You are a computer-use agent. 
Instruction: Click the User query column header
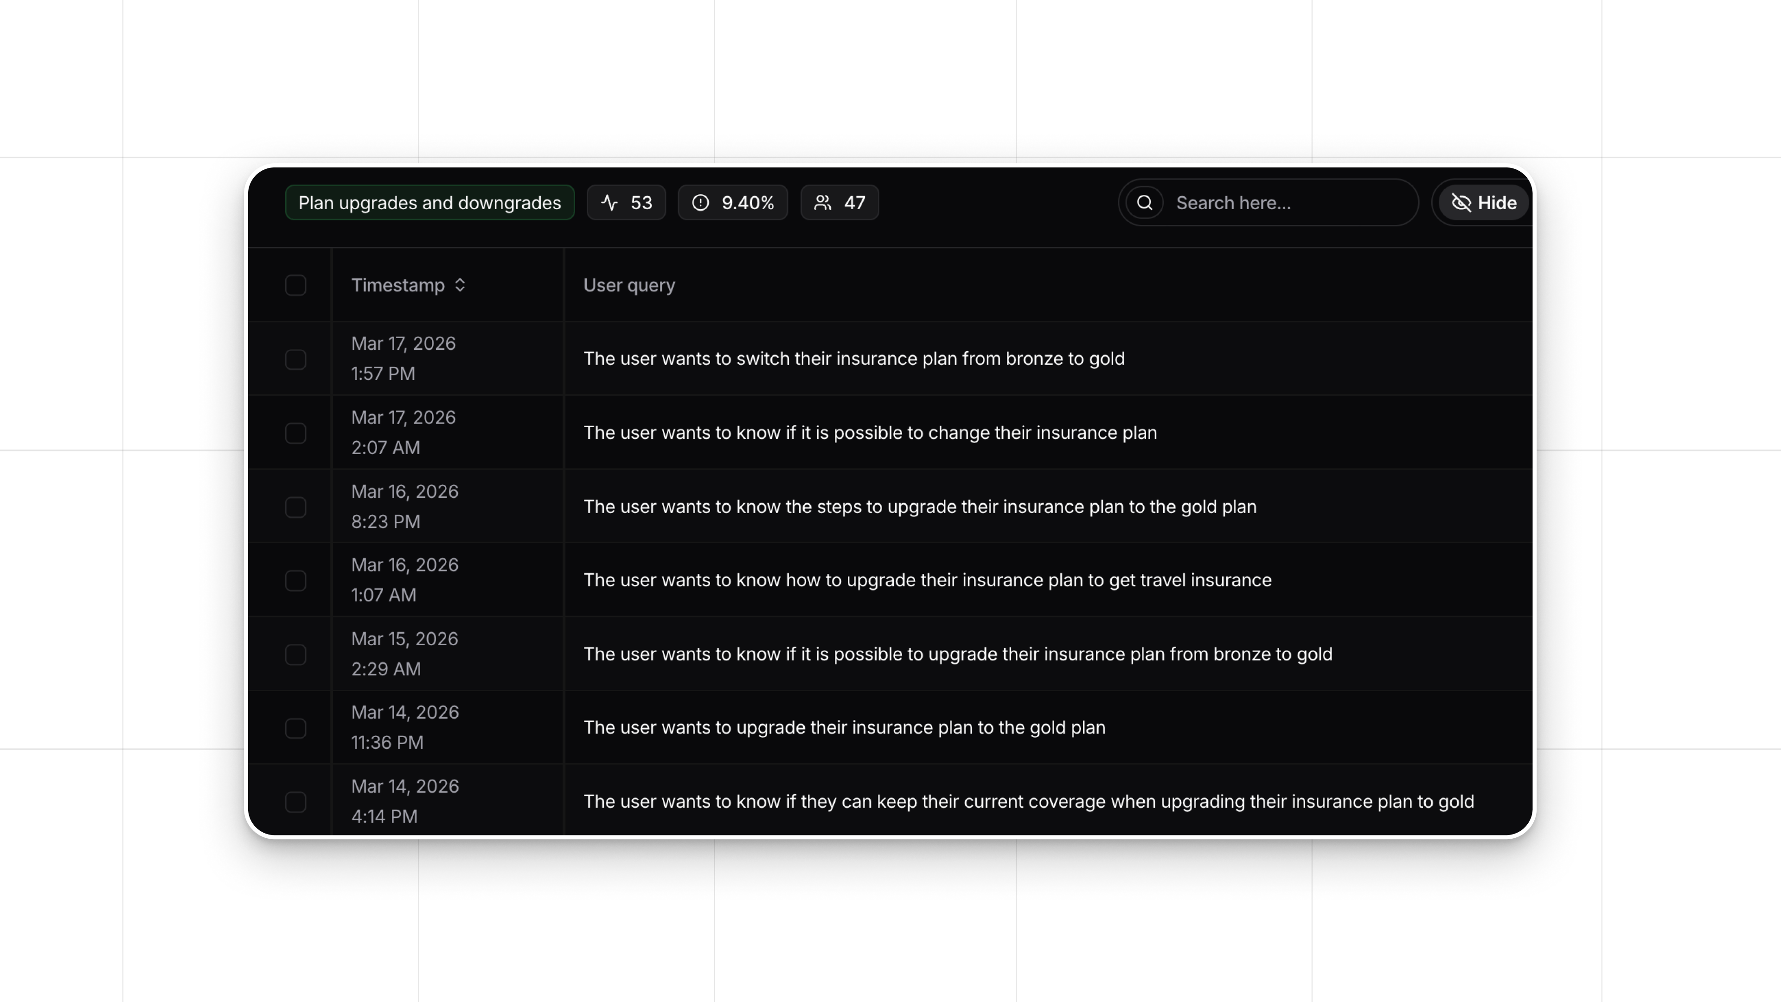(629, 285)
